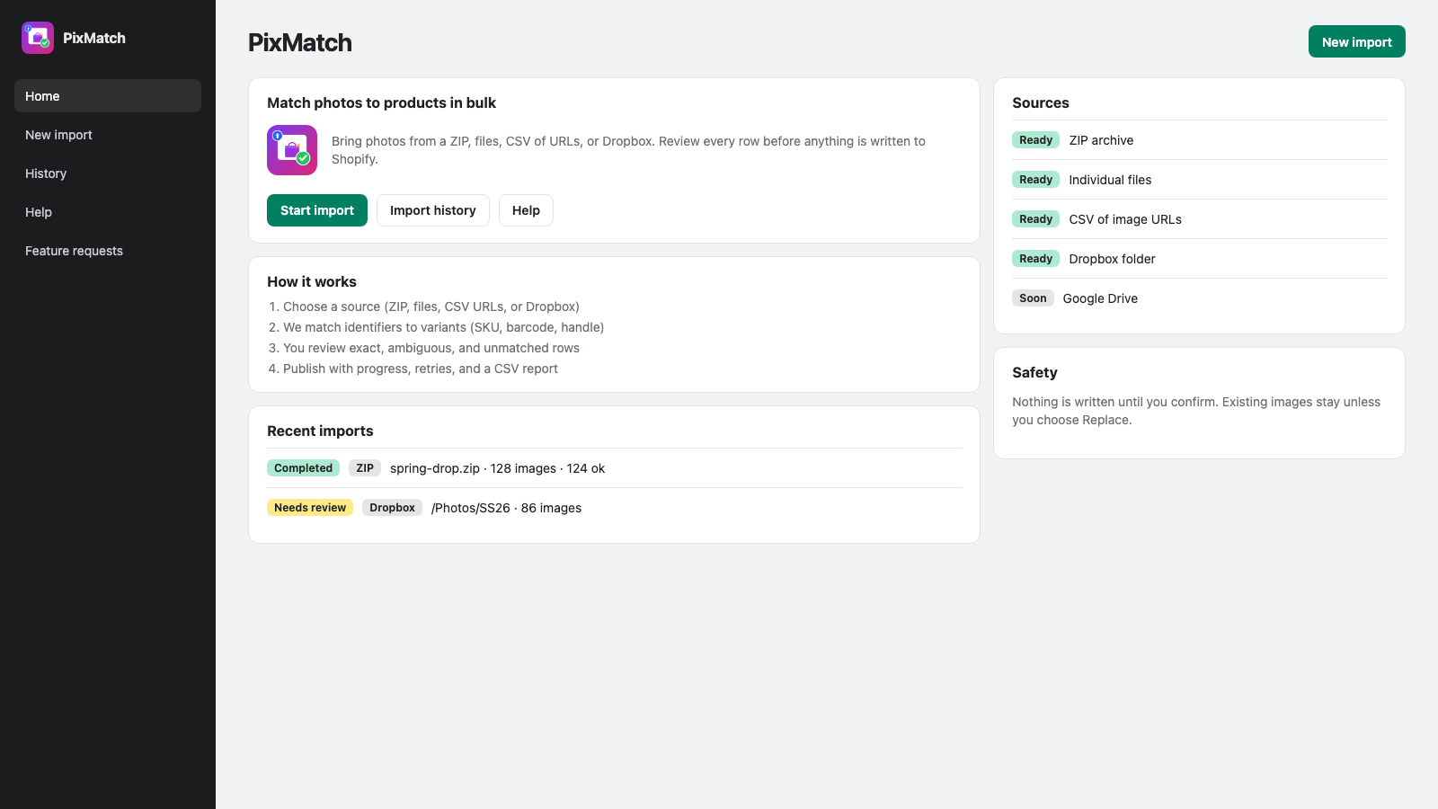Click the PixMatch page title heading
The image size is (1438, 809).
point(300,42)
